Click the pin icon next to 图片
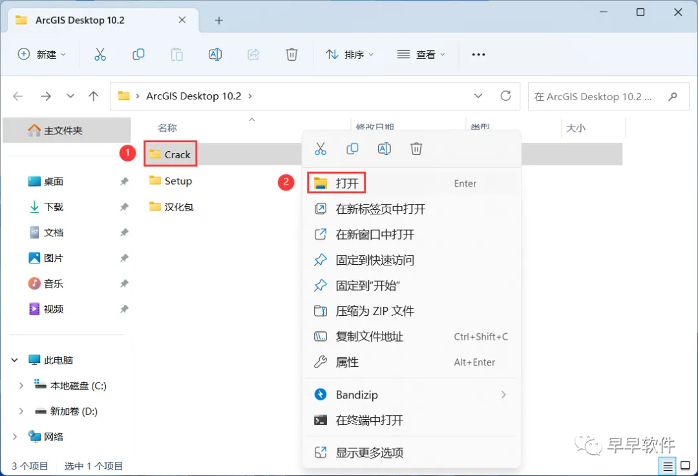Image resolution: width=698 pixels, height=476 pixels. point(124,258)
